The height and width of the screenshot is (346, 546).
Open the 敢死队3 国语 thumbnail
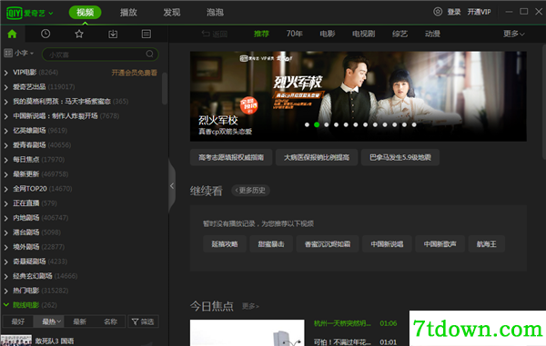tap(16, 341)
